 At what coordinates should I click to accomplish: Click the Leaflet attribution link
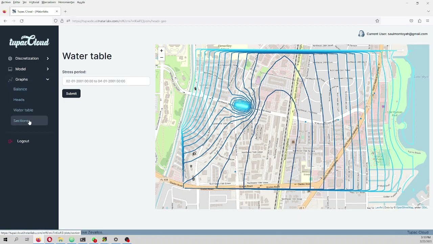click(379, 207)
